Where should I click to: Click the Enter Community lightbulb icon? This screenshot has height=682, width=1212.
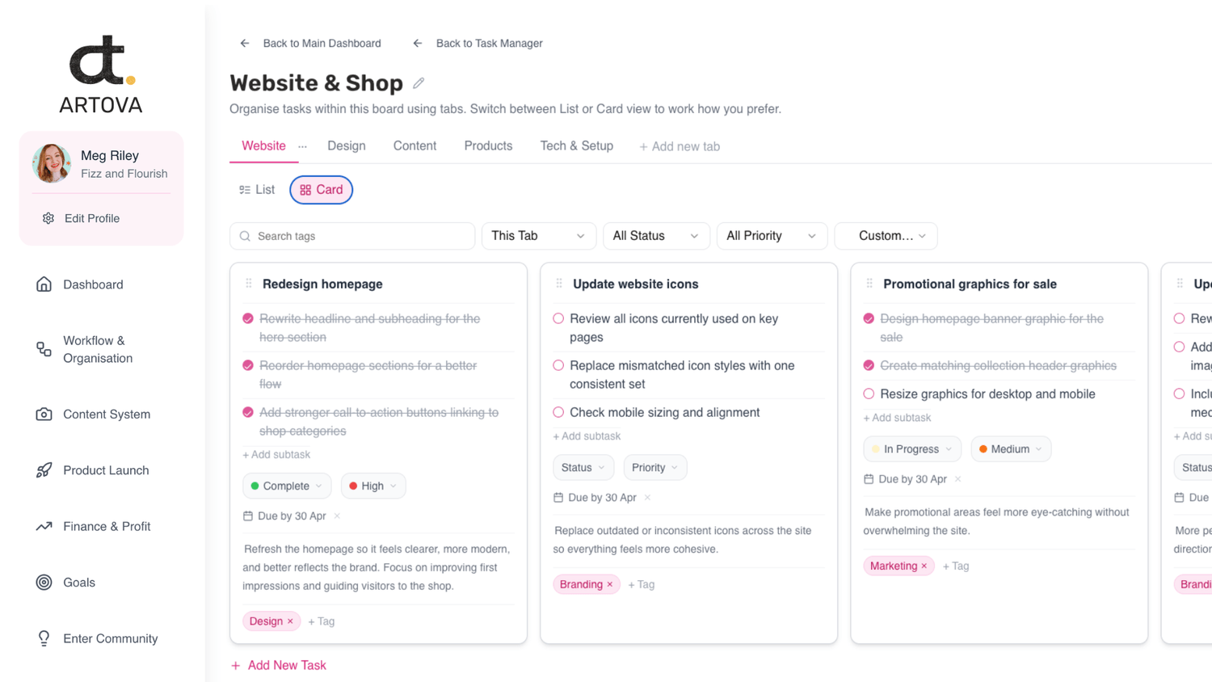[x=44, y=638]
